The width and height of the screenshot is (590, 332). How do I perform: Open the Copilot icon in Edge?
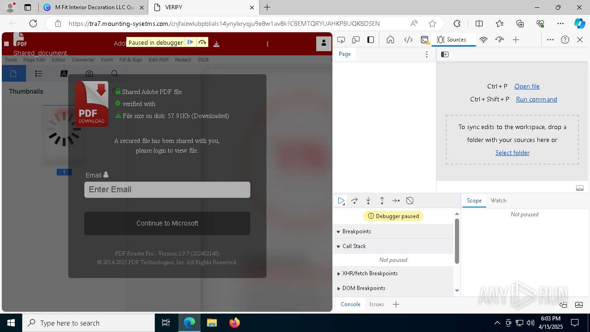click(579, 24)
